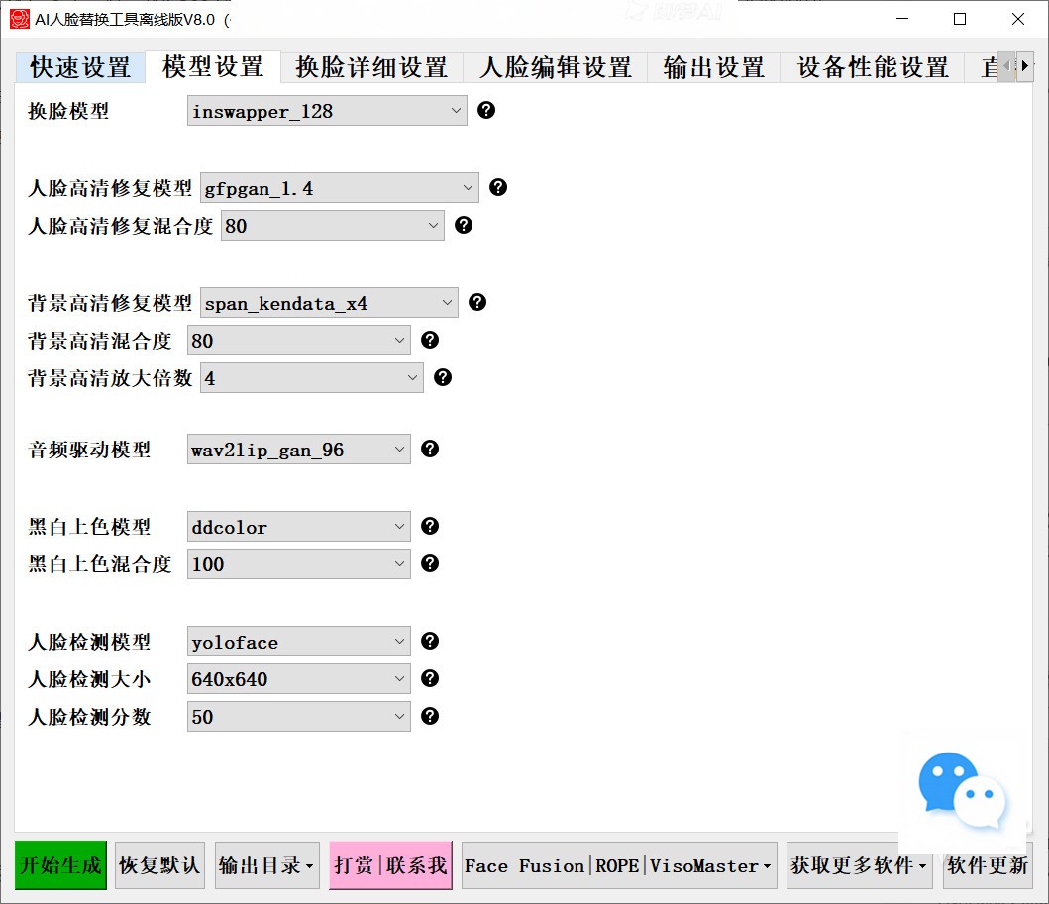1049x904 pixels.
Task: Open the ddcolor colorization model dropdown
Action: pyautogui.click(x=299, y=527)
